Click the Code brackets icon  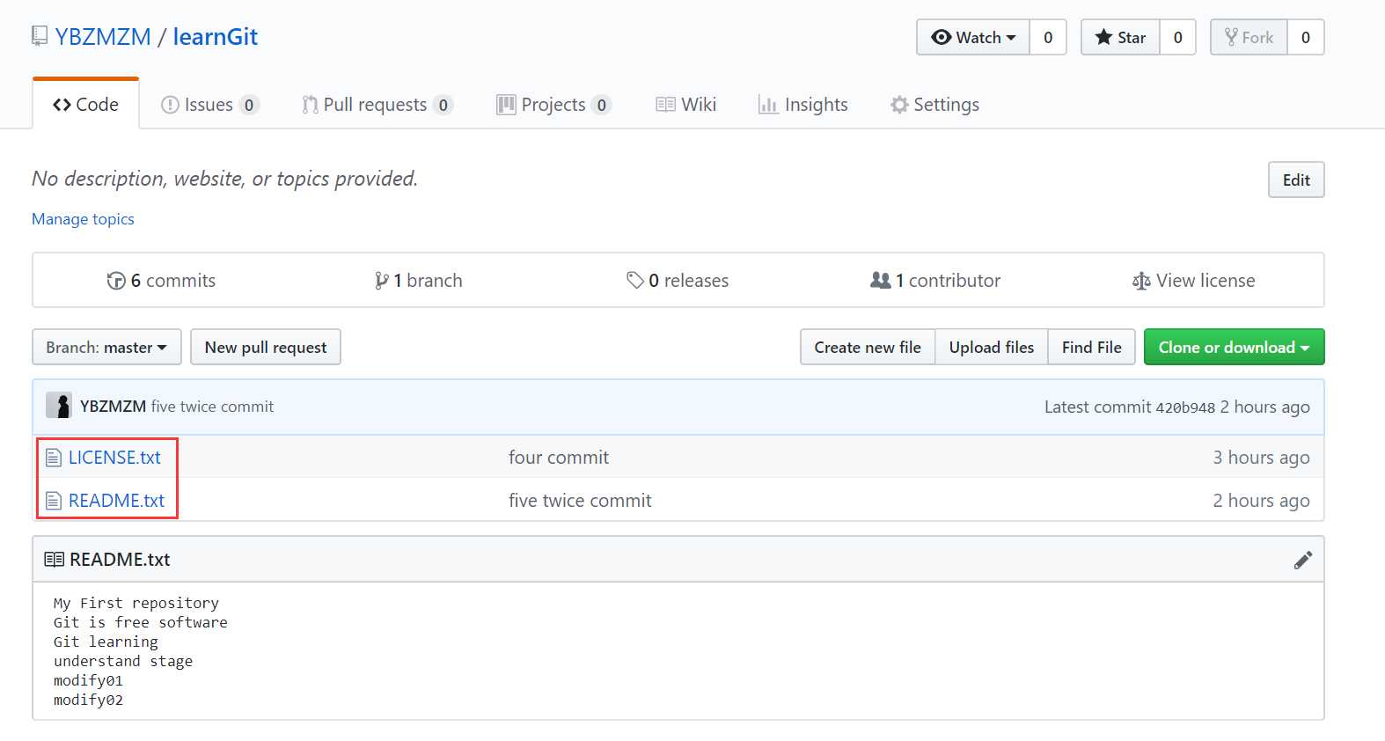point(62,105)
